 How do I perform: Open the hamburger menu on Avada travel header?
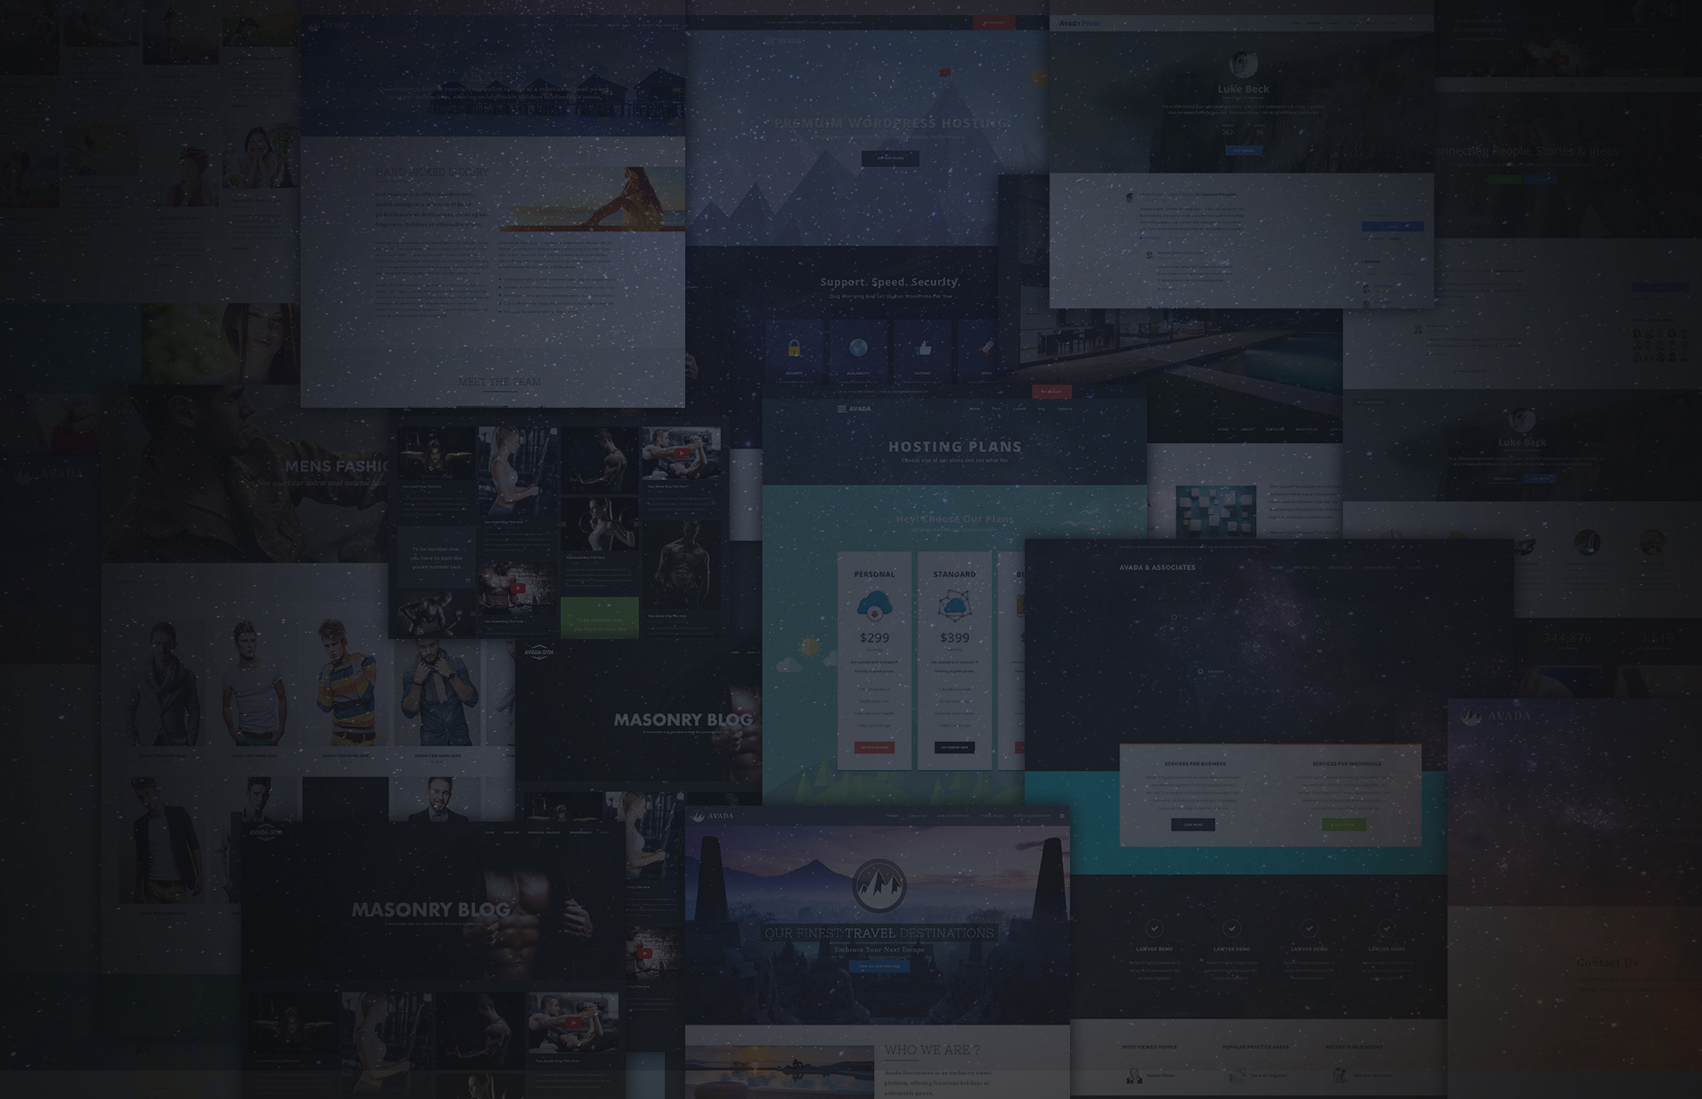pos(1062,816)
